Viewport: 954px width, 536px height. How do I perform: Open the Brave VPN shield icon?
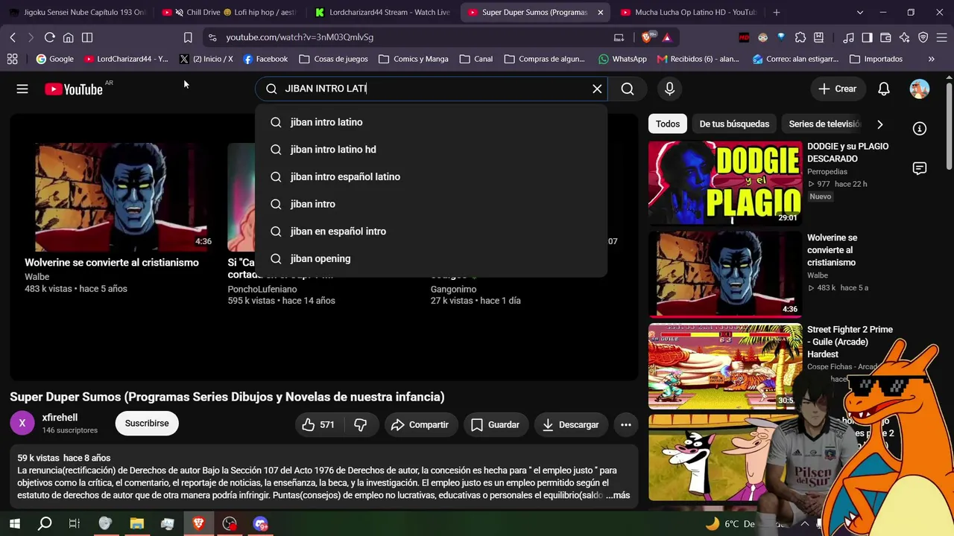(x=923, y=37)
